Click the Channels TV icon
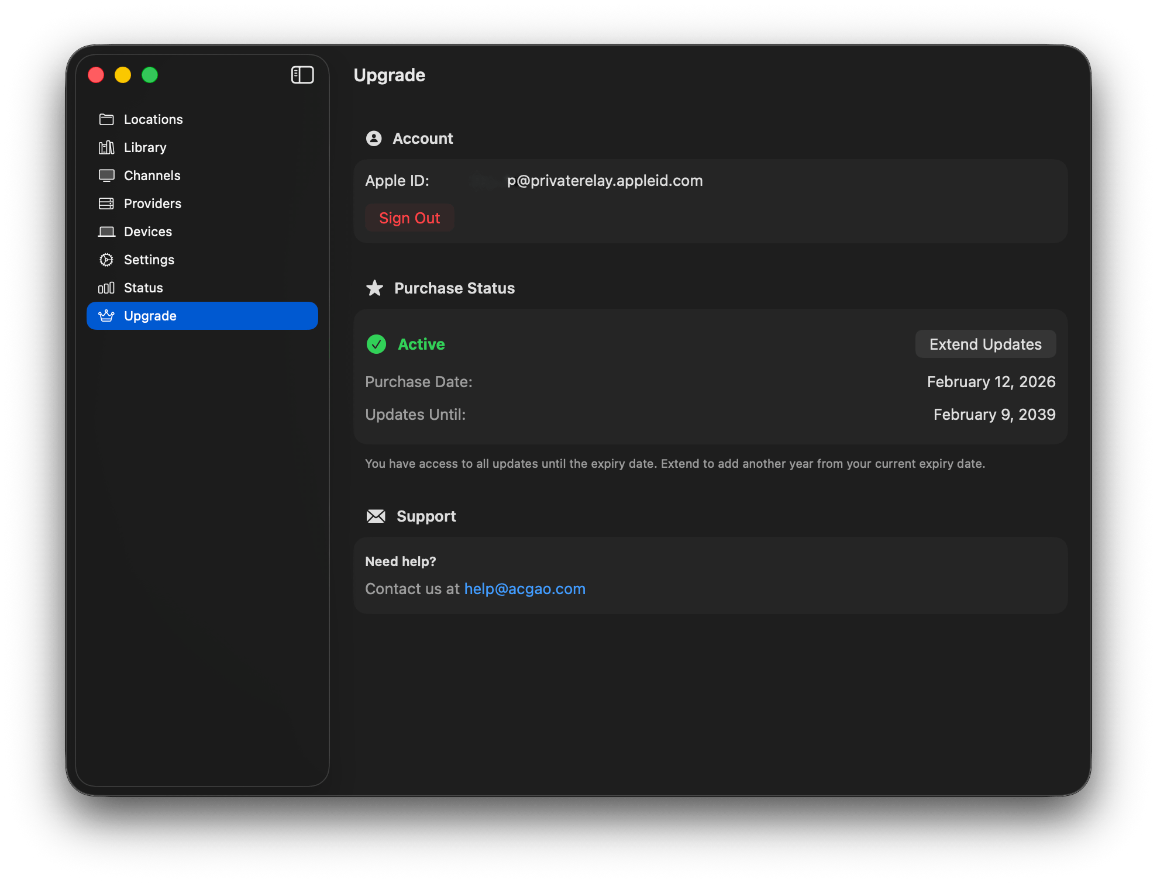 point(106,175)
